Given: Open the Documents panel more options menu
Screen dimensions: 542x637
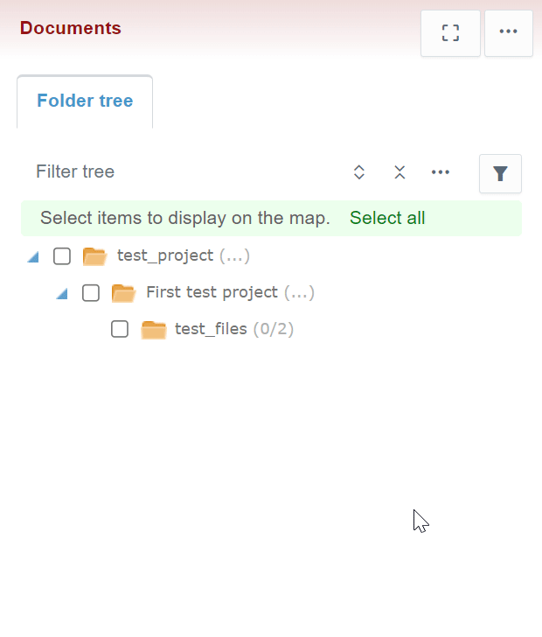Looking at the screenshot, I should pos(509,33).
